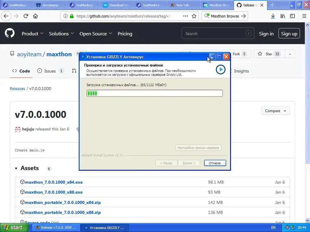Switch to Release v7.0.0.1000 taskbar item
310x232 pixels.
pos(56,227)
